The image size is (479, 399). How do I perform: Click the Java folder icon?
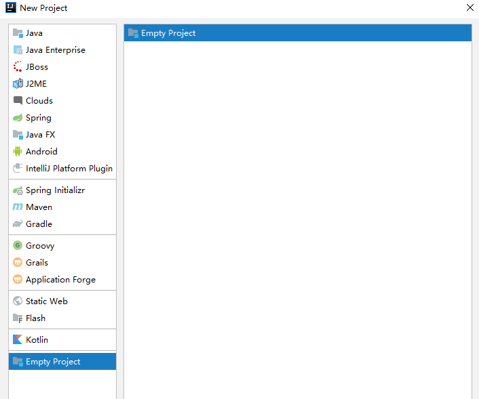(x=18, y=33)
